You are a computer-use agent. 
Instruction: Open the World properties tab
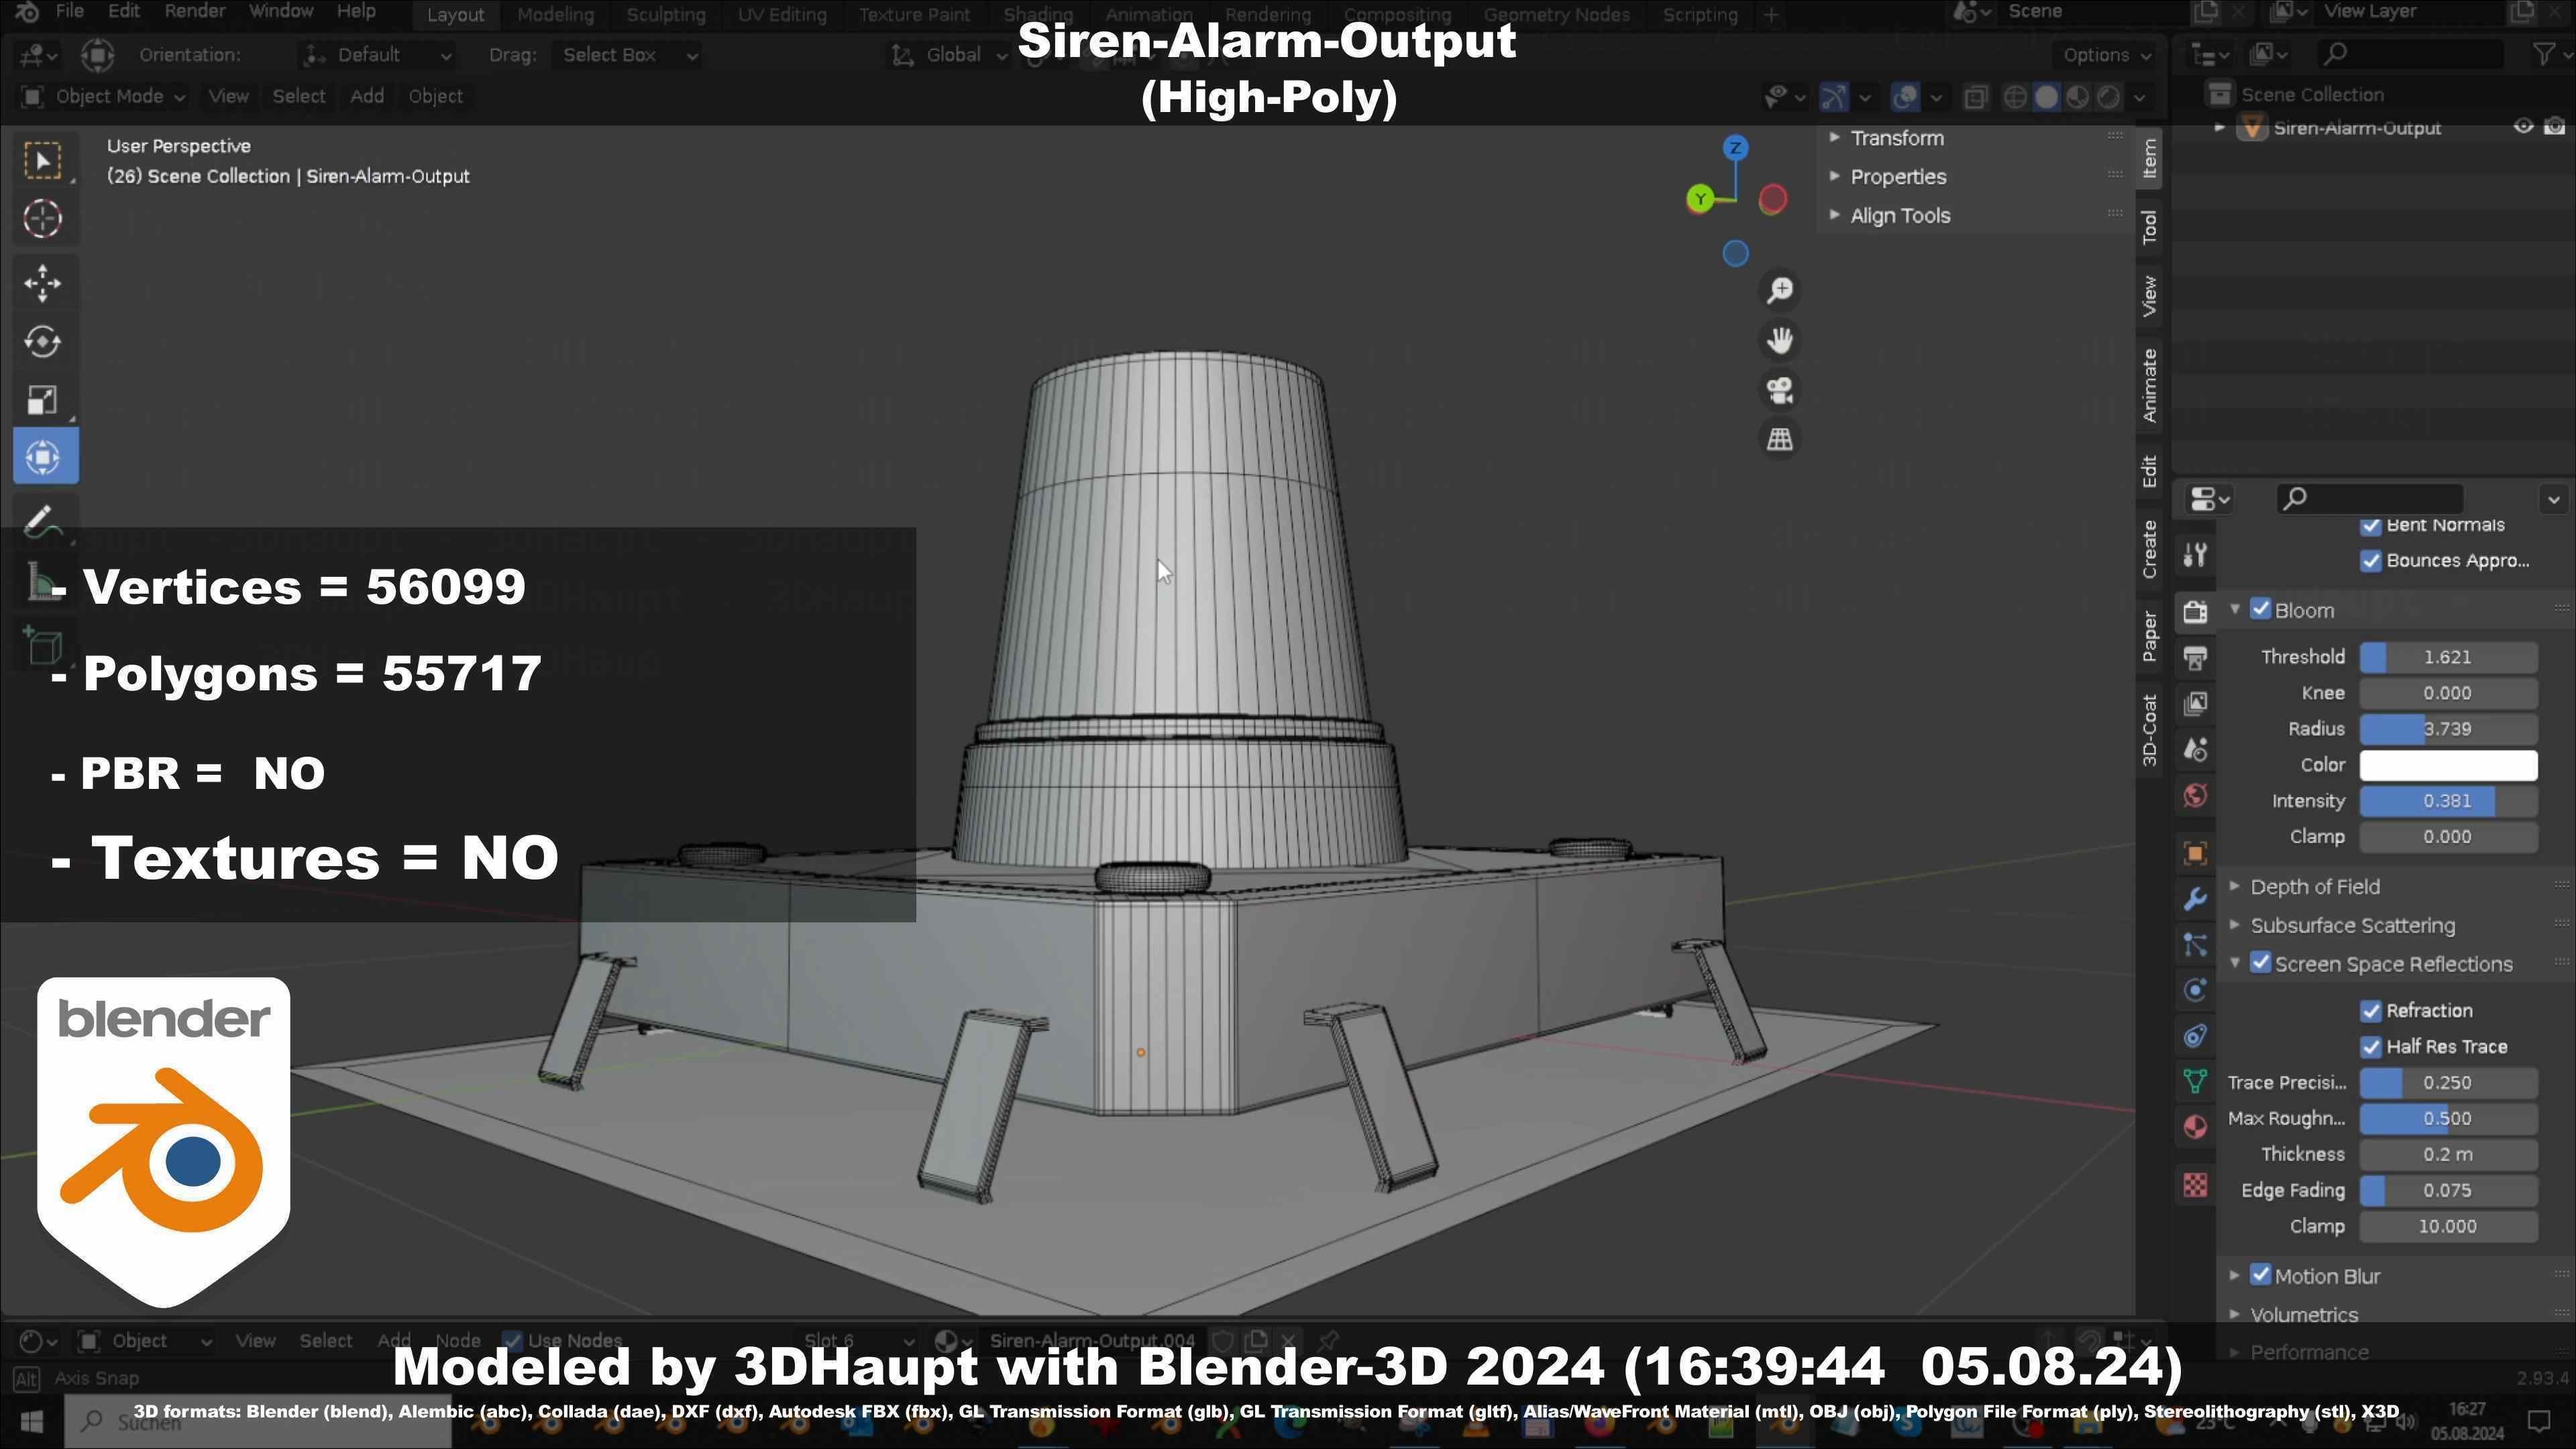click(x=2195, y=796)
